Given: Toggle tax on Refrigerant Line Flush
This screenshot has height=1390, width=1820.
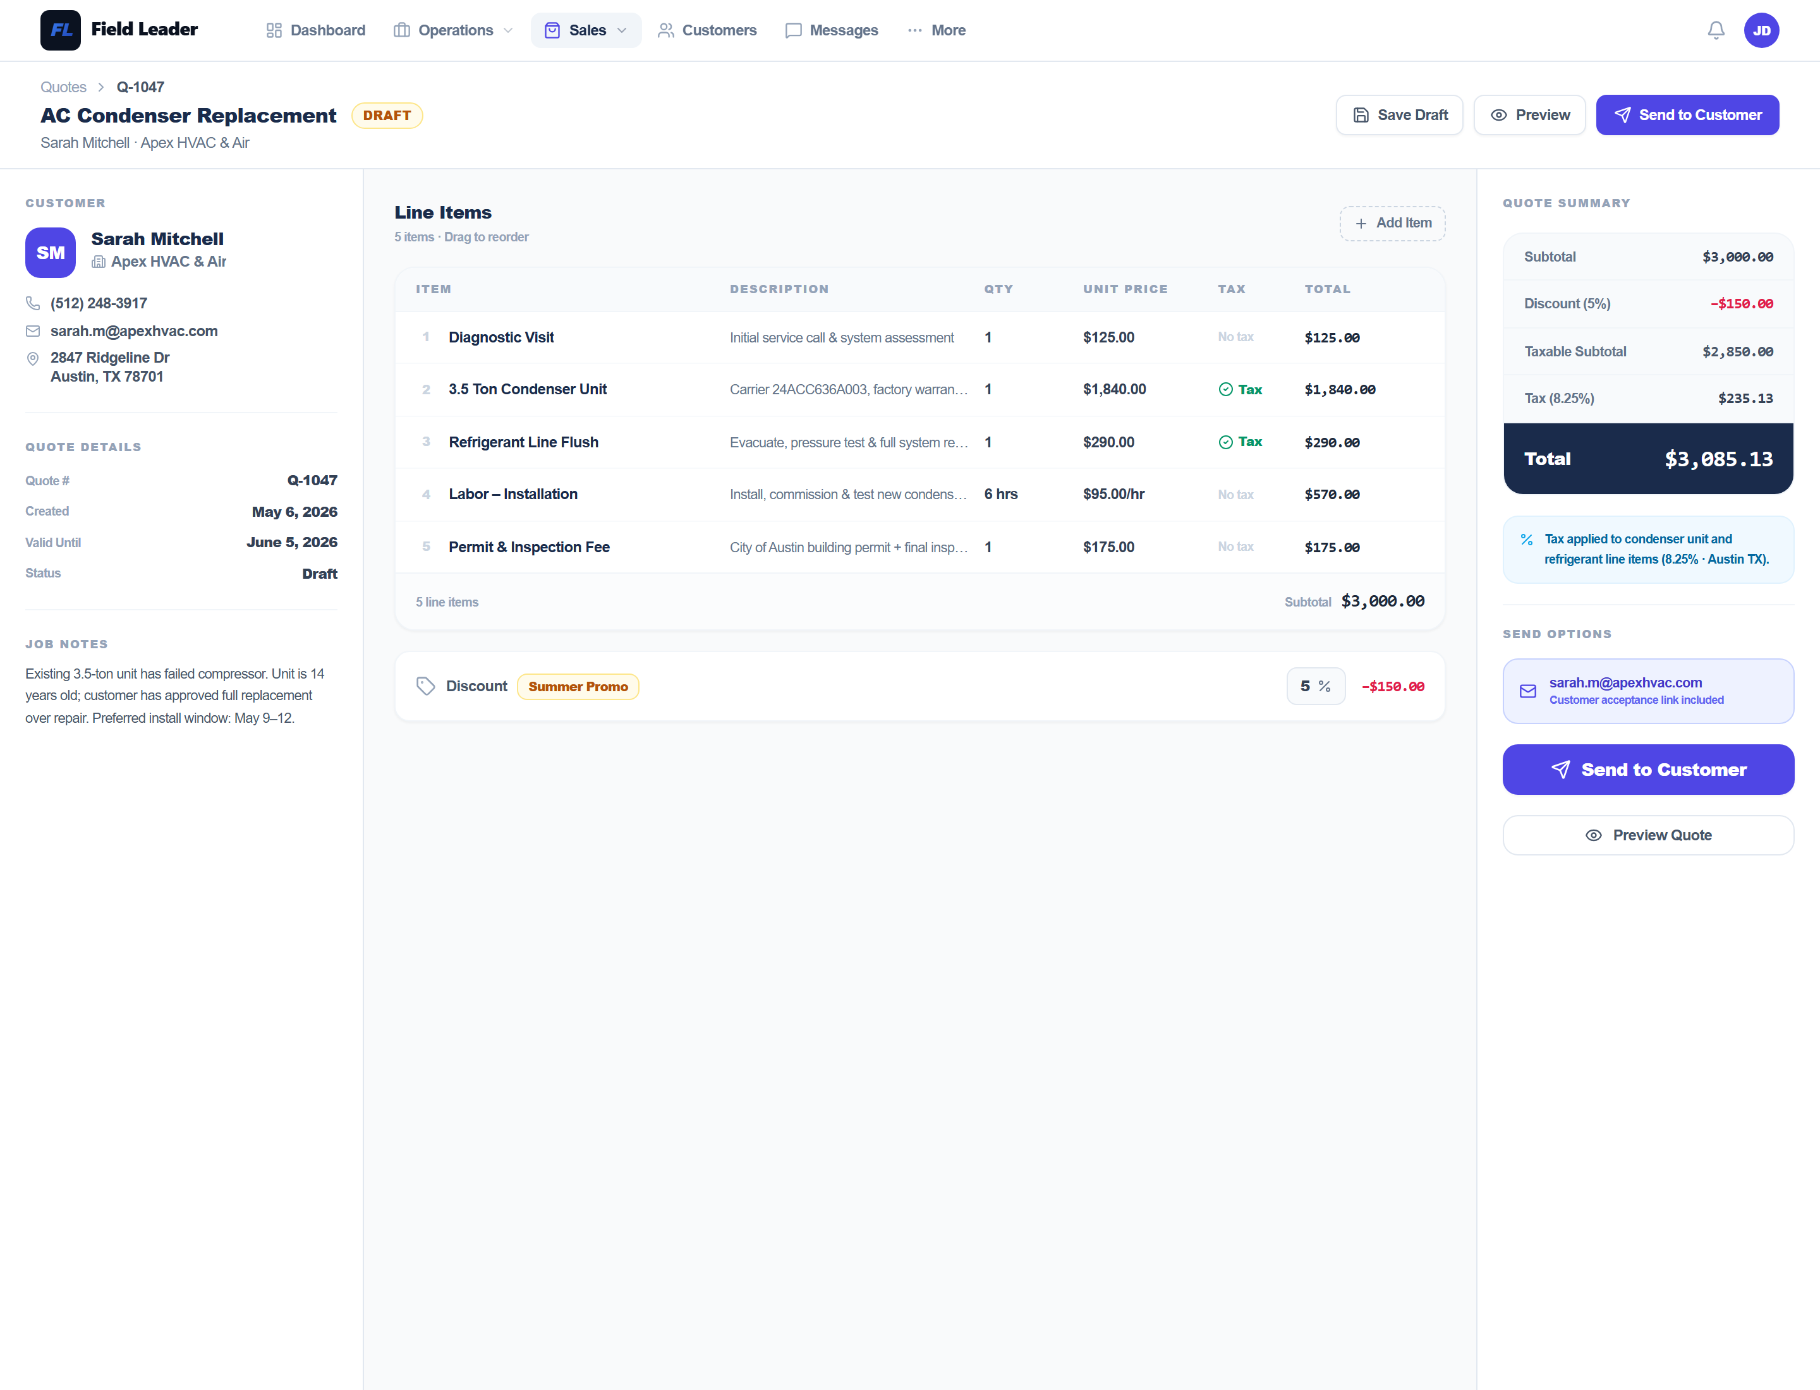Looking at the screenshot, I should click(1240, 442).
